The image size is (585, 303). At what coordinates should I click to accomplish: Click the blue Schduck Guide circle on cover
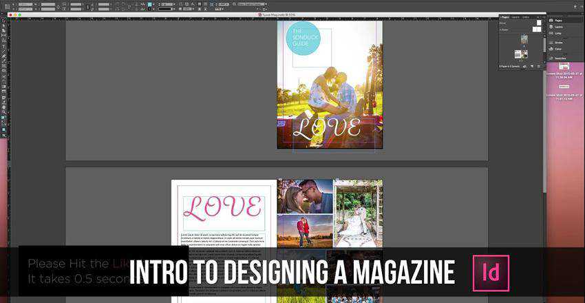point(303,38)
